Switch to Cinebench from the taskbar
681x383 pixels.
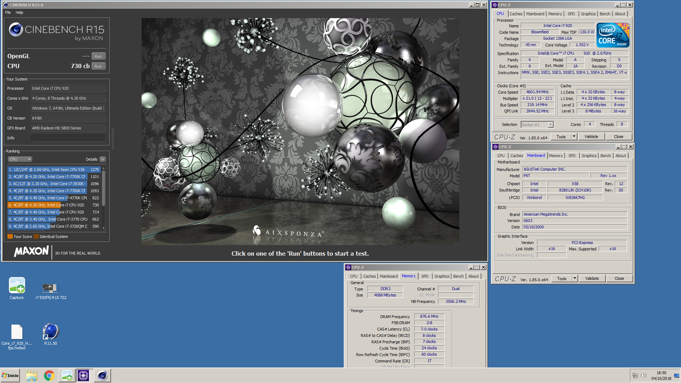102,376
